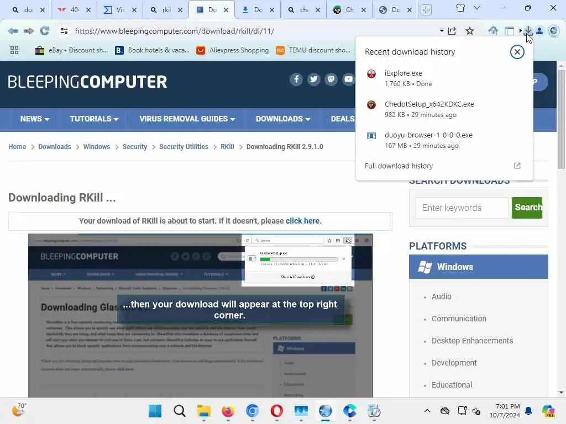
Task: Play the download instructions video thumbnail
Action: point(200,315)
